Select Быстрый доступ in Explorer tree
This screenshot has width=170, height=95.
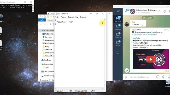click(x=48, y=31)
